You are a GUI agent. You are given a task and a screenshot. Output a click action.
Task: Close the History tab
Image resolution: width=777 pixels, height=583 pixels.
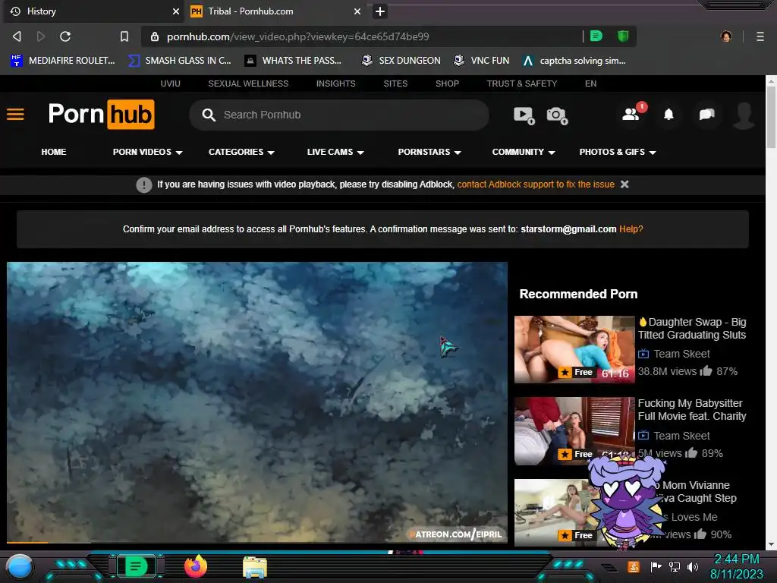tap(176, 11)
